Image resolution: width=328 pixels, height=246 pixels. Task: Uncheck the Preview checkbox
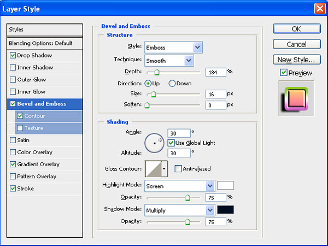click(x=283, y=73)
